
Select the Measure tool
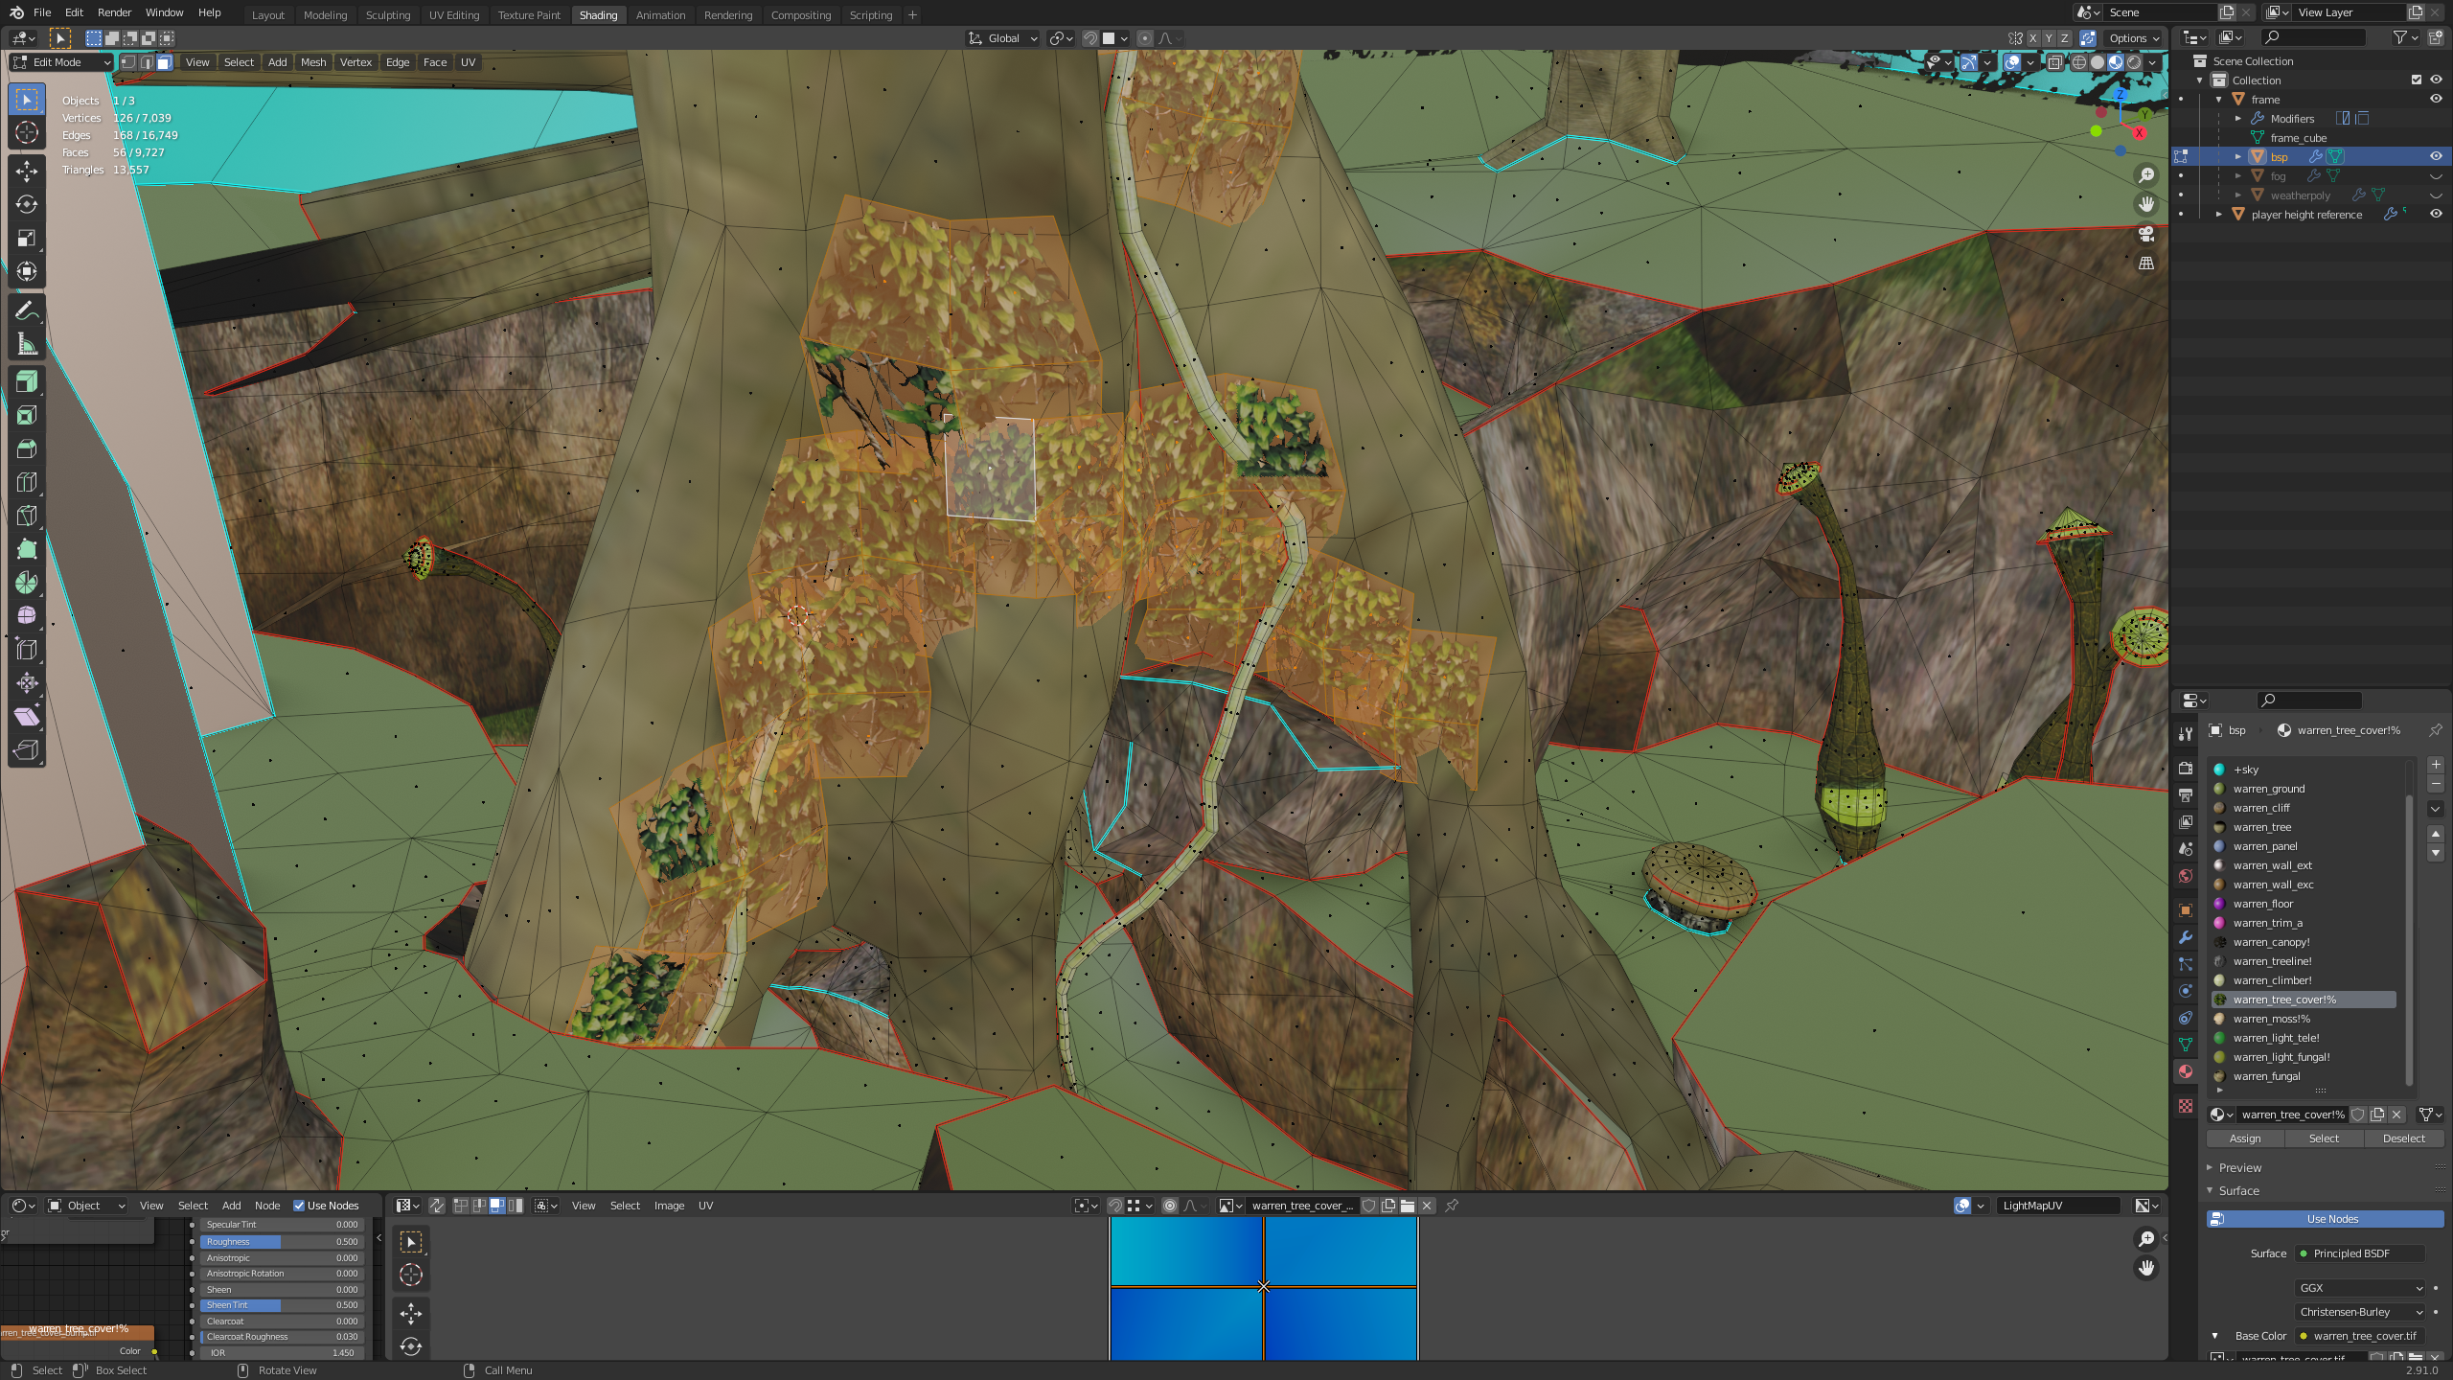[27, 344]
